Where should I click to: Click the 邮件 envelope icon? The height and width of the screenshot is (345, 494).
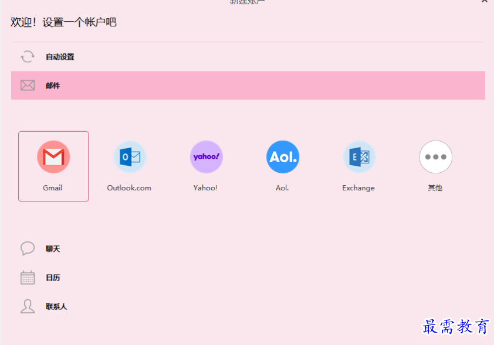(x=28, y=86)
